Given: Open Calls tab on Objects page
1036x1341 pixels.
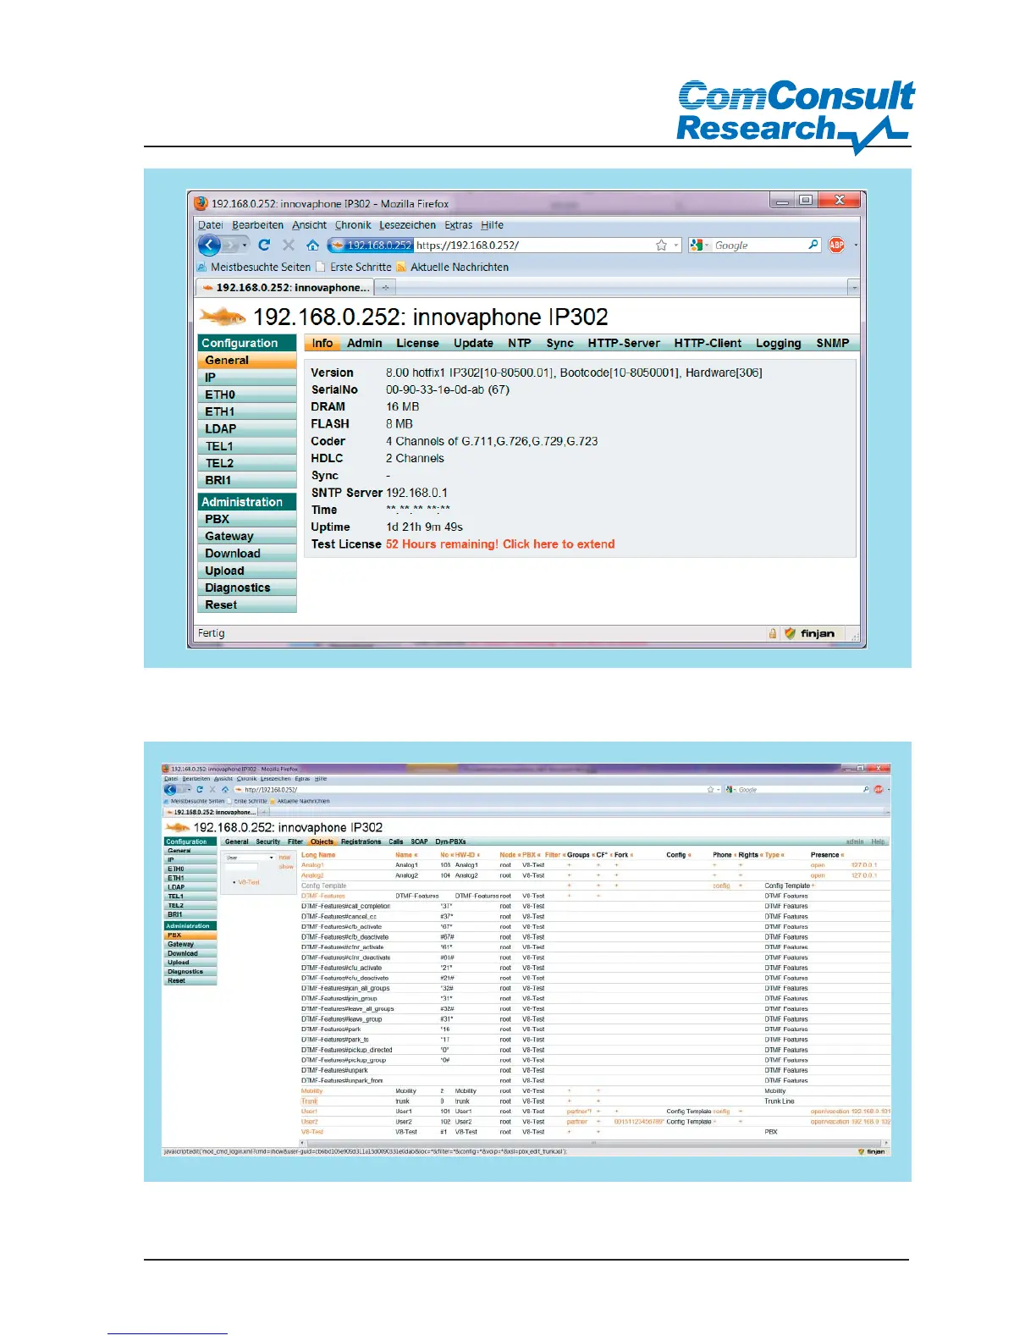Looking at the screenshot, I should point(395,842).
